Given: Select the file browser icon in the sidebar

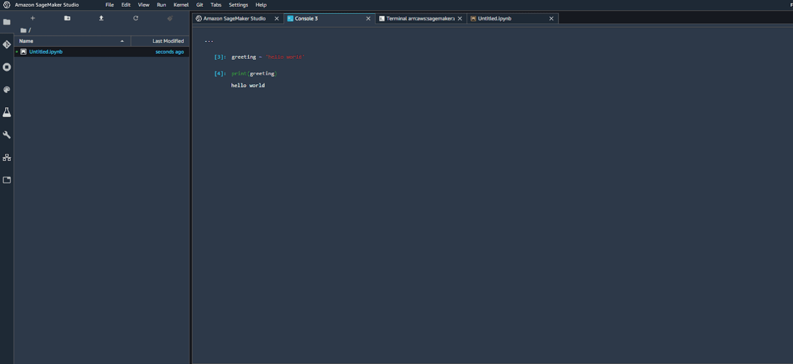Looking at the screenshot, I should (x=7, y=22).
